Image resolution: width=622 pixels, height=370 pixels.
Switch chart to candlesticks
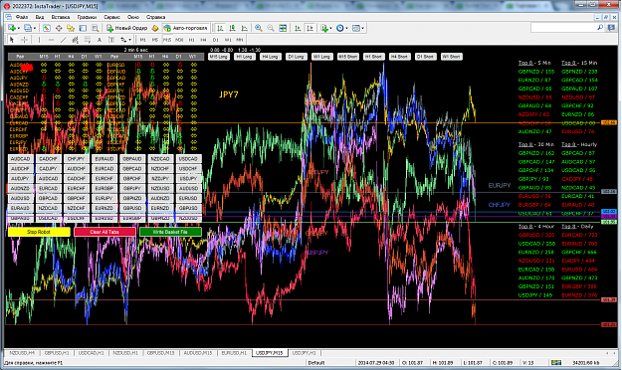(x=233, y=28)
